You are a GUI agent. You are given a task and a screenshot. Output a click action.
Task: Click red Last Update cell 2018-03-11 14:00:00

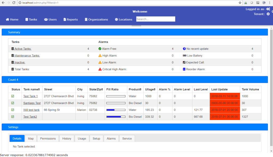225,96
